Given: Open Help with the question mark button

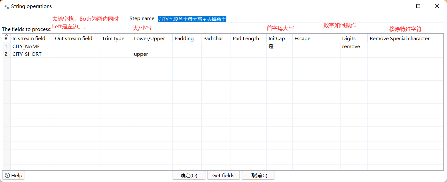Looking at the screenshot, I should (x=13, y=175).
